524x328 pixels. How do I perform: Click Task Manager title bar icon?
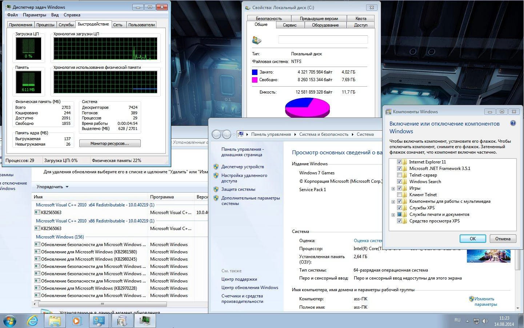[8, 7]
